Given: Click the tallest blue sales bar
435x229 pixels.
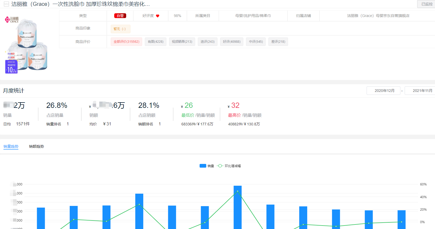Looking at the screenshot, I should [x=237, y=207].
